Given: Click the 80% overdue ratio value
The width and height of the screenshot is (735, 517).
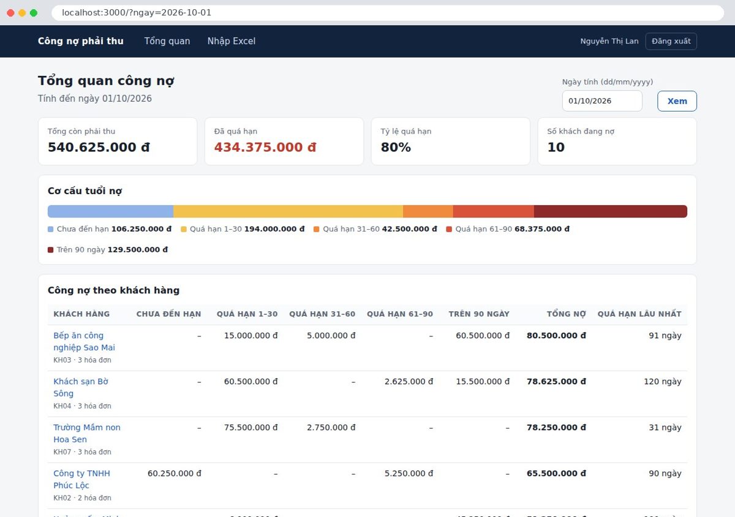Looking at the screenshot, I should [396, 148].
